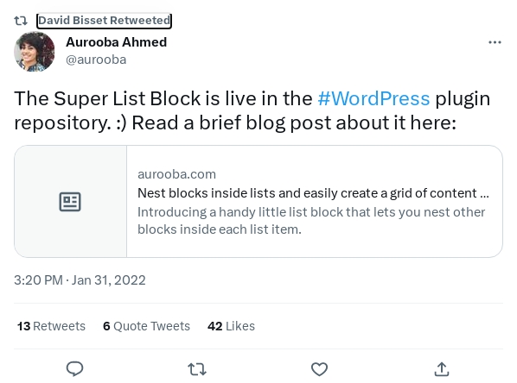This screenshot has height=383, width=517.
Task: Click the 3:20 PM Jan 31, 2022 timestamp
Action: 80,280
